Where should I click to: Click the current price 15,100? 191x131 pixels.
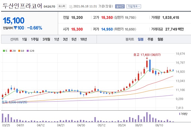coord(14,20)
